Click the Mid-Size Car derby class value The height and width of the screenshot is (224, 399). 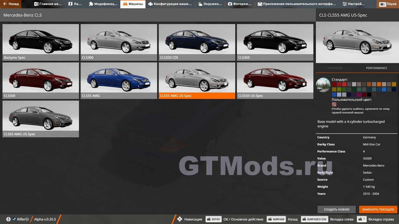tap(372, 144)
